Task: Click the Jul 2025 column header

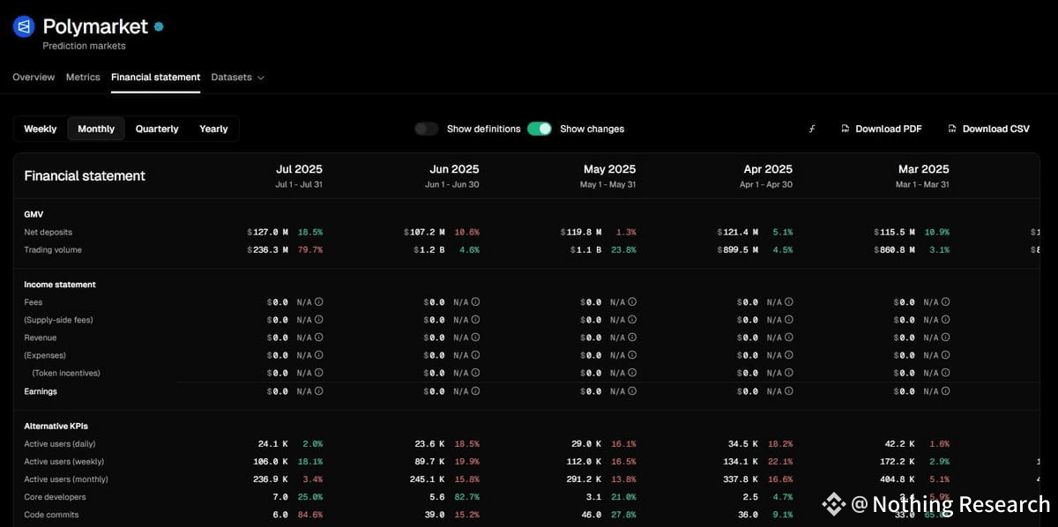Action: (299, 169)
